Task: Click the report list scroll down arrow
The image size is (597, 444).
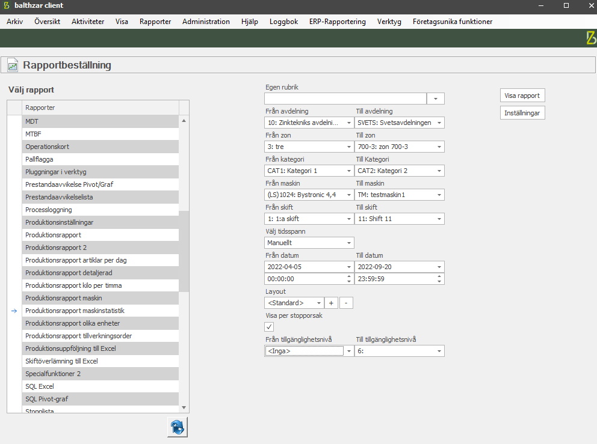Action: coord(184,407)
